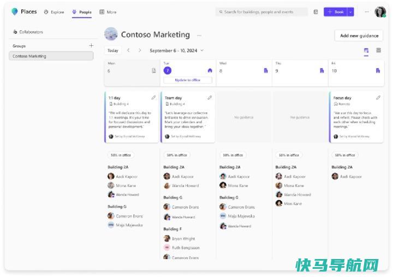
Task: Edit the Team day guidance
Action: point(210,98)
